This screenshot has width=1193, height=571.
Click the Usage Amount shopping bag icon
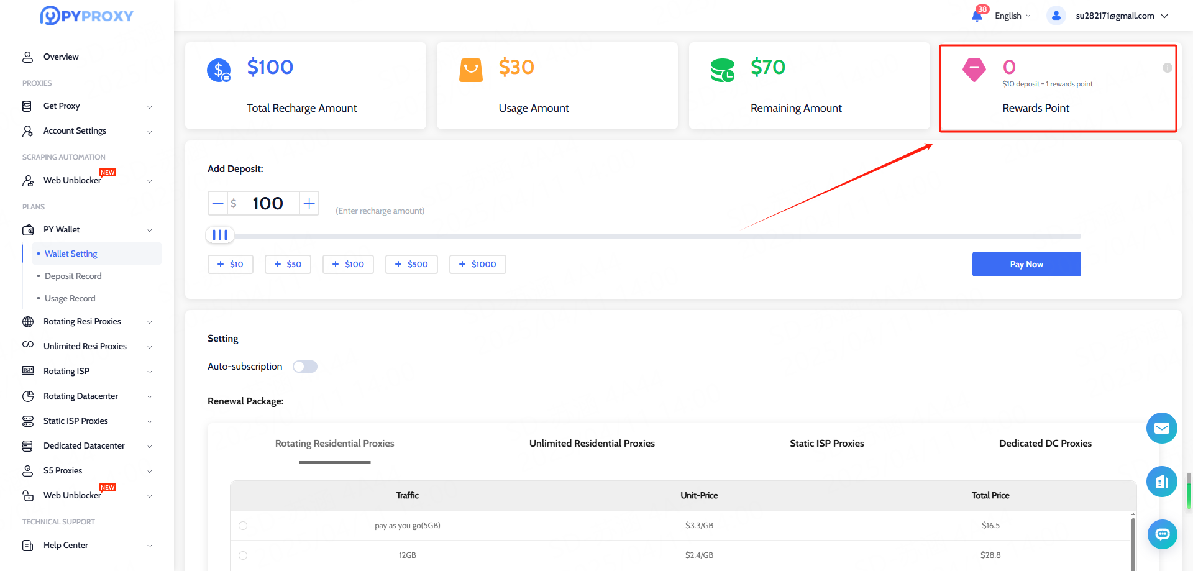(471, 70)
